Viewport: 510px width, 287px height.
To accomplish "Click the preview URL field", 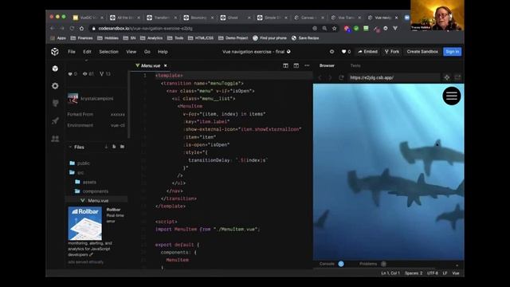I will [394, 78].
